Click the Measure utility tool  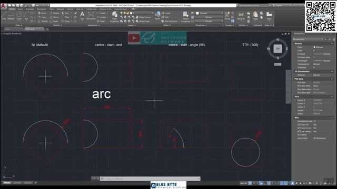241,16
